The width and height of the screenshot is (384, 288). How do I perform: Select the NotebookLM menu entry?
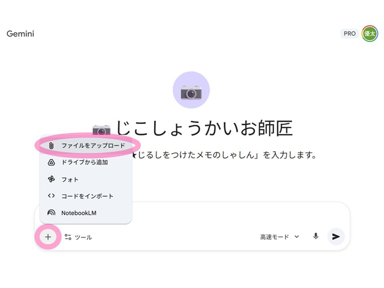point(79,213)
